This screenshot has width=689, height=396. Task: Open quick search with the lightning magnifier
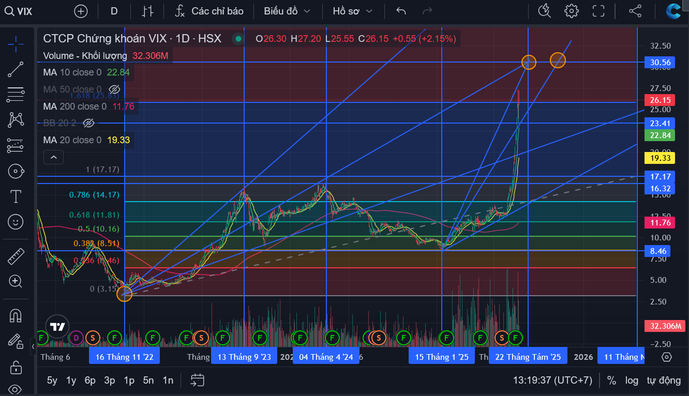click(x=544, y=11)
